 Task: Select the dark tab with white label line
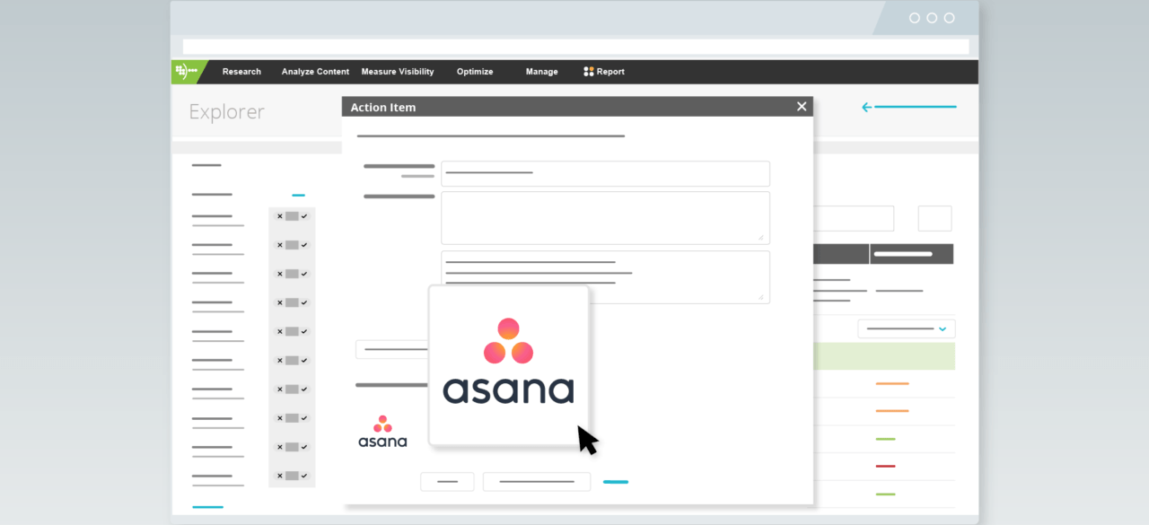[x=912, y=254]
